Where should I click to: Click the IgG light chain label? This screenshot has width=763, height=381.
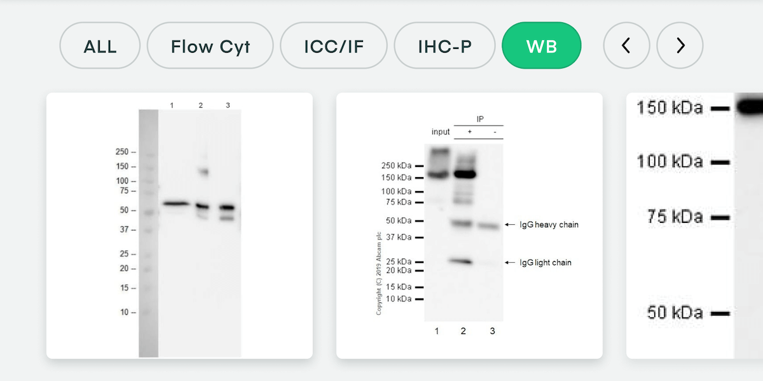[545, 263]
